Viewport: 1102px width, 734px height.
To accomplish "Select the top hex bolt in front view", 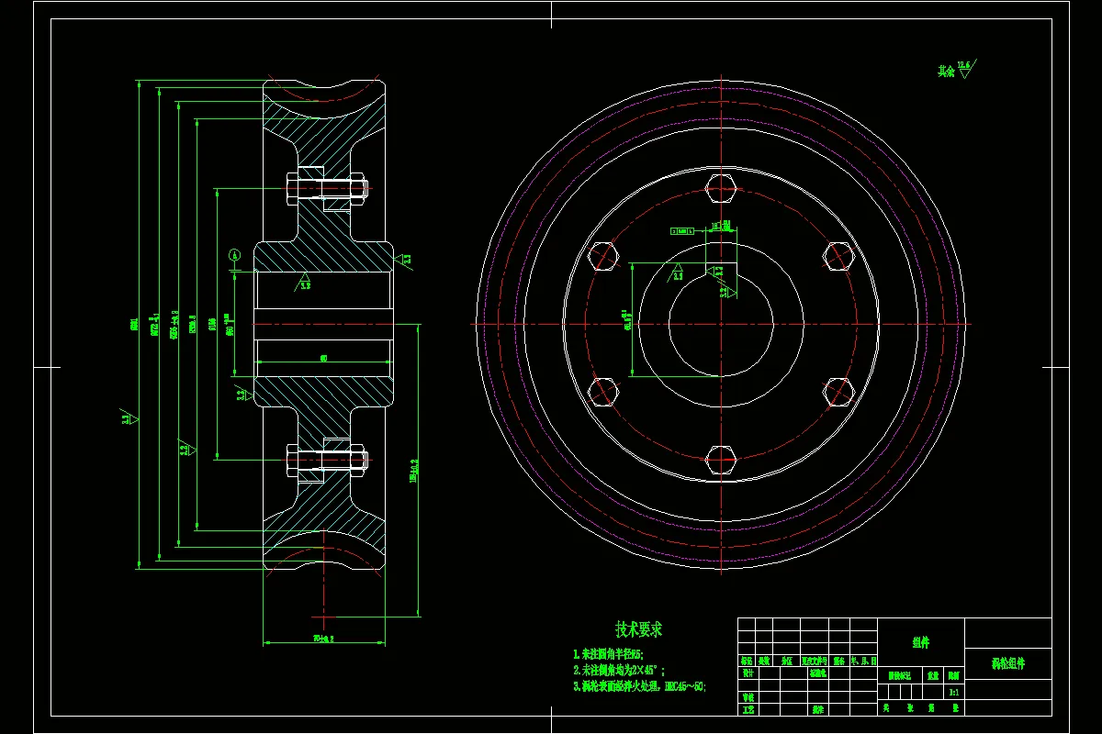I will (722, 190).
